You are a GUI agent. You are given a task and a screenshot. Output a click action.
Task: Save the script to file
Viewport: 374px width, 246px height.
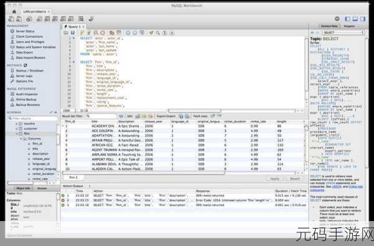click(72, 32)
